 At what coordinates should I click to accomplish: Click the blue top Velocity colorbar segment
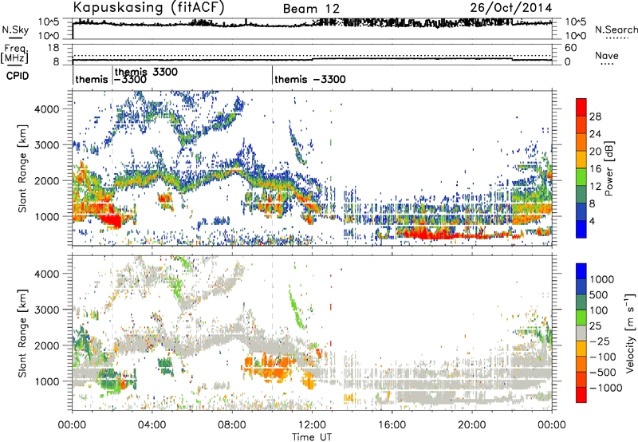tap(581, 270)
